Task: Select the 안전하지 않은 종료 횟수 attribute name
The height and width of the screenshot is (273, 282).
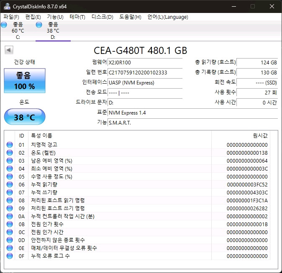Action: pyautogui.click(x=58, y=240)
